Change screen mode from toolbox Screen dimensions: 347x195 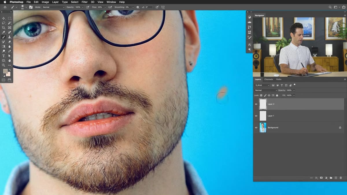pyautogui.click(x=10, y=80)
